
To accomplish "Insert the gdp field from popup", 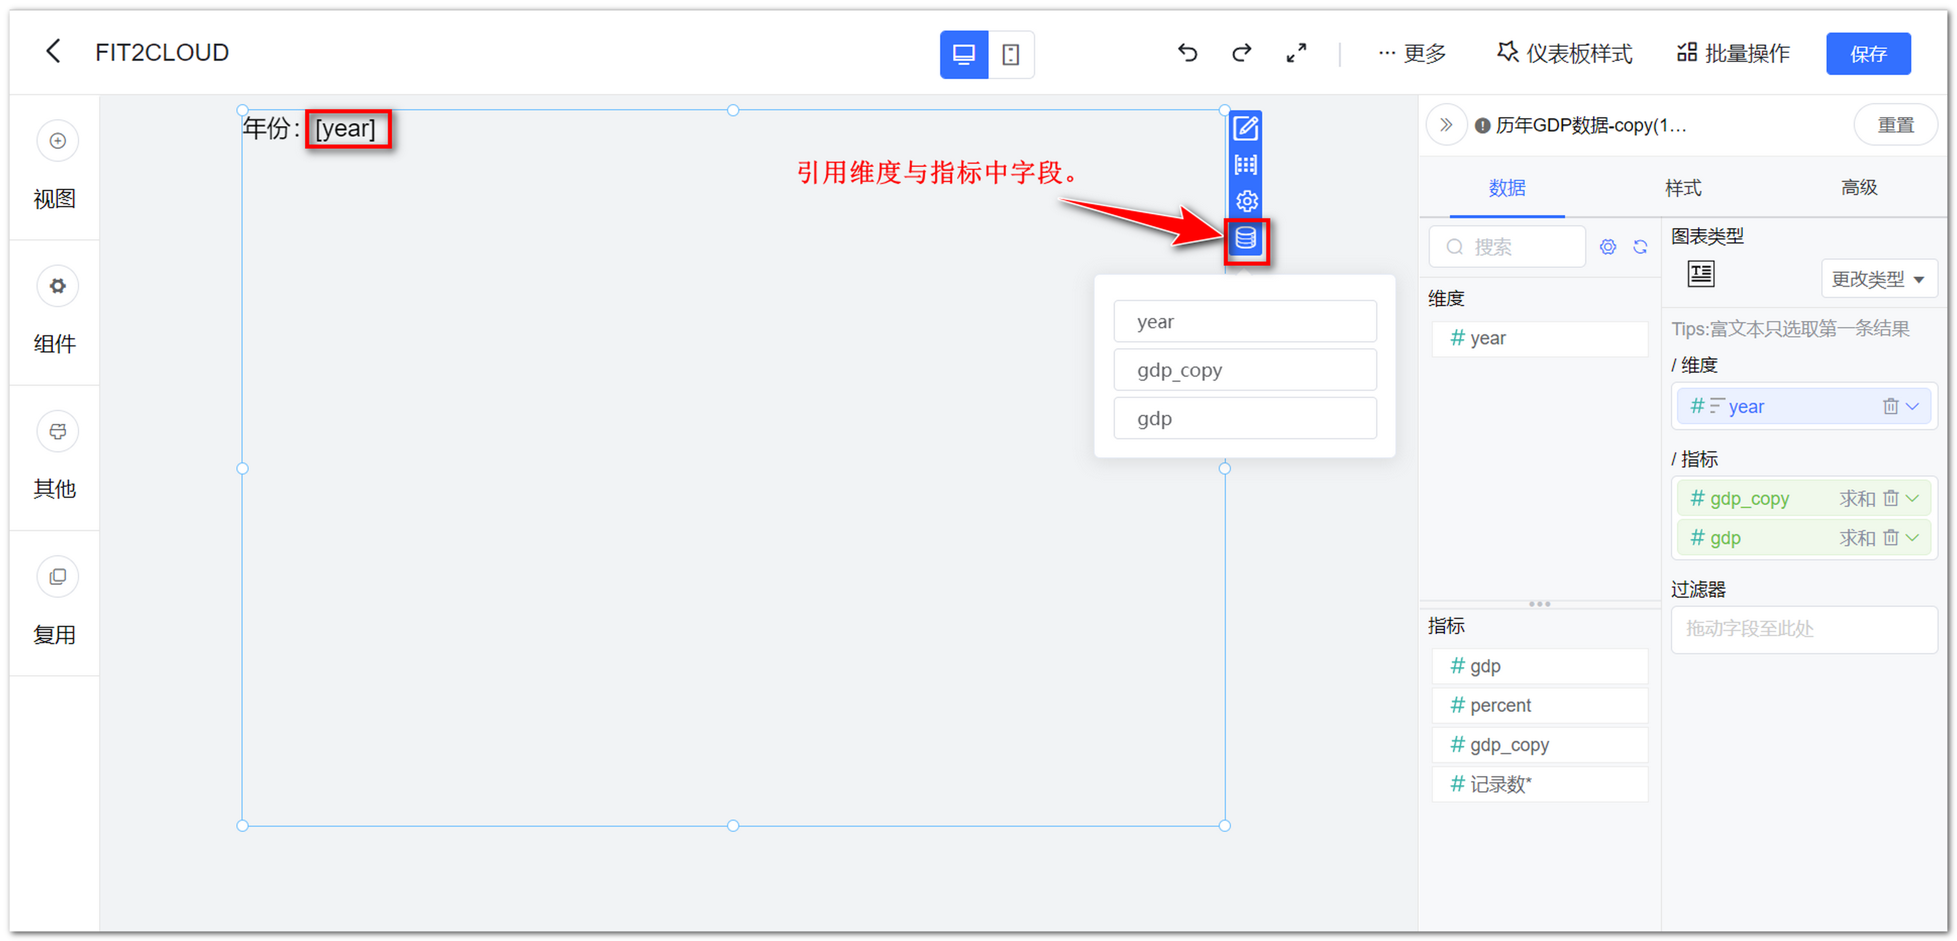I will point(1244,418).
